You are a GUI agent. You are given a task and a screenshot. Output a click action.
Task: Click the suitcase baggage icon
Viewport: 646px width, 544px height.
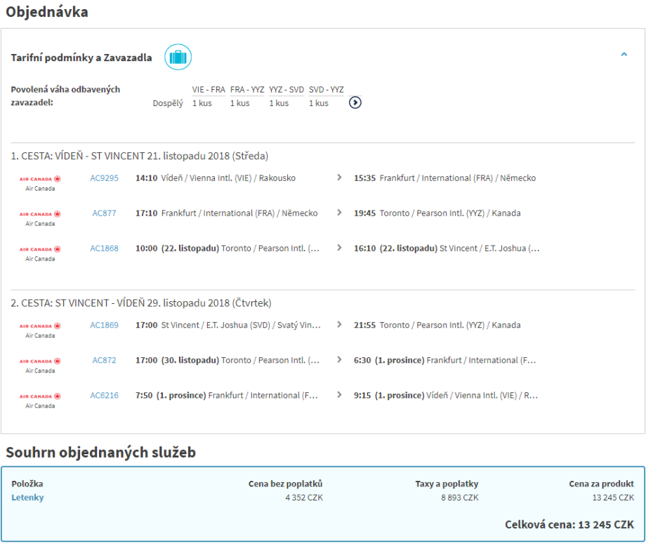[x=178, y=58]
